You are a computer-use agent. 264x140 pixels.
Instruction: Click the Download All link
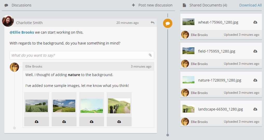[250, 5]
